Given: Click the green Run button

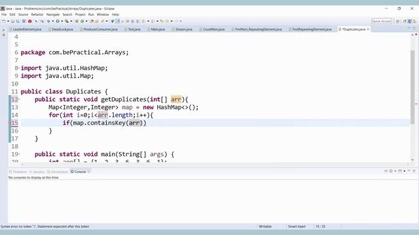Looking at the screenshot, I should click(x=58, y=21).
